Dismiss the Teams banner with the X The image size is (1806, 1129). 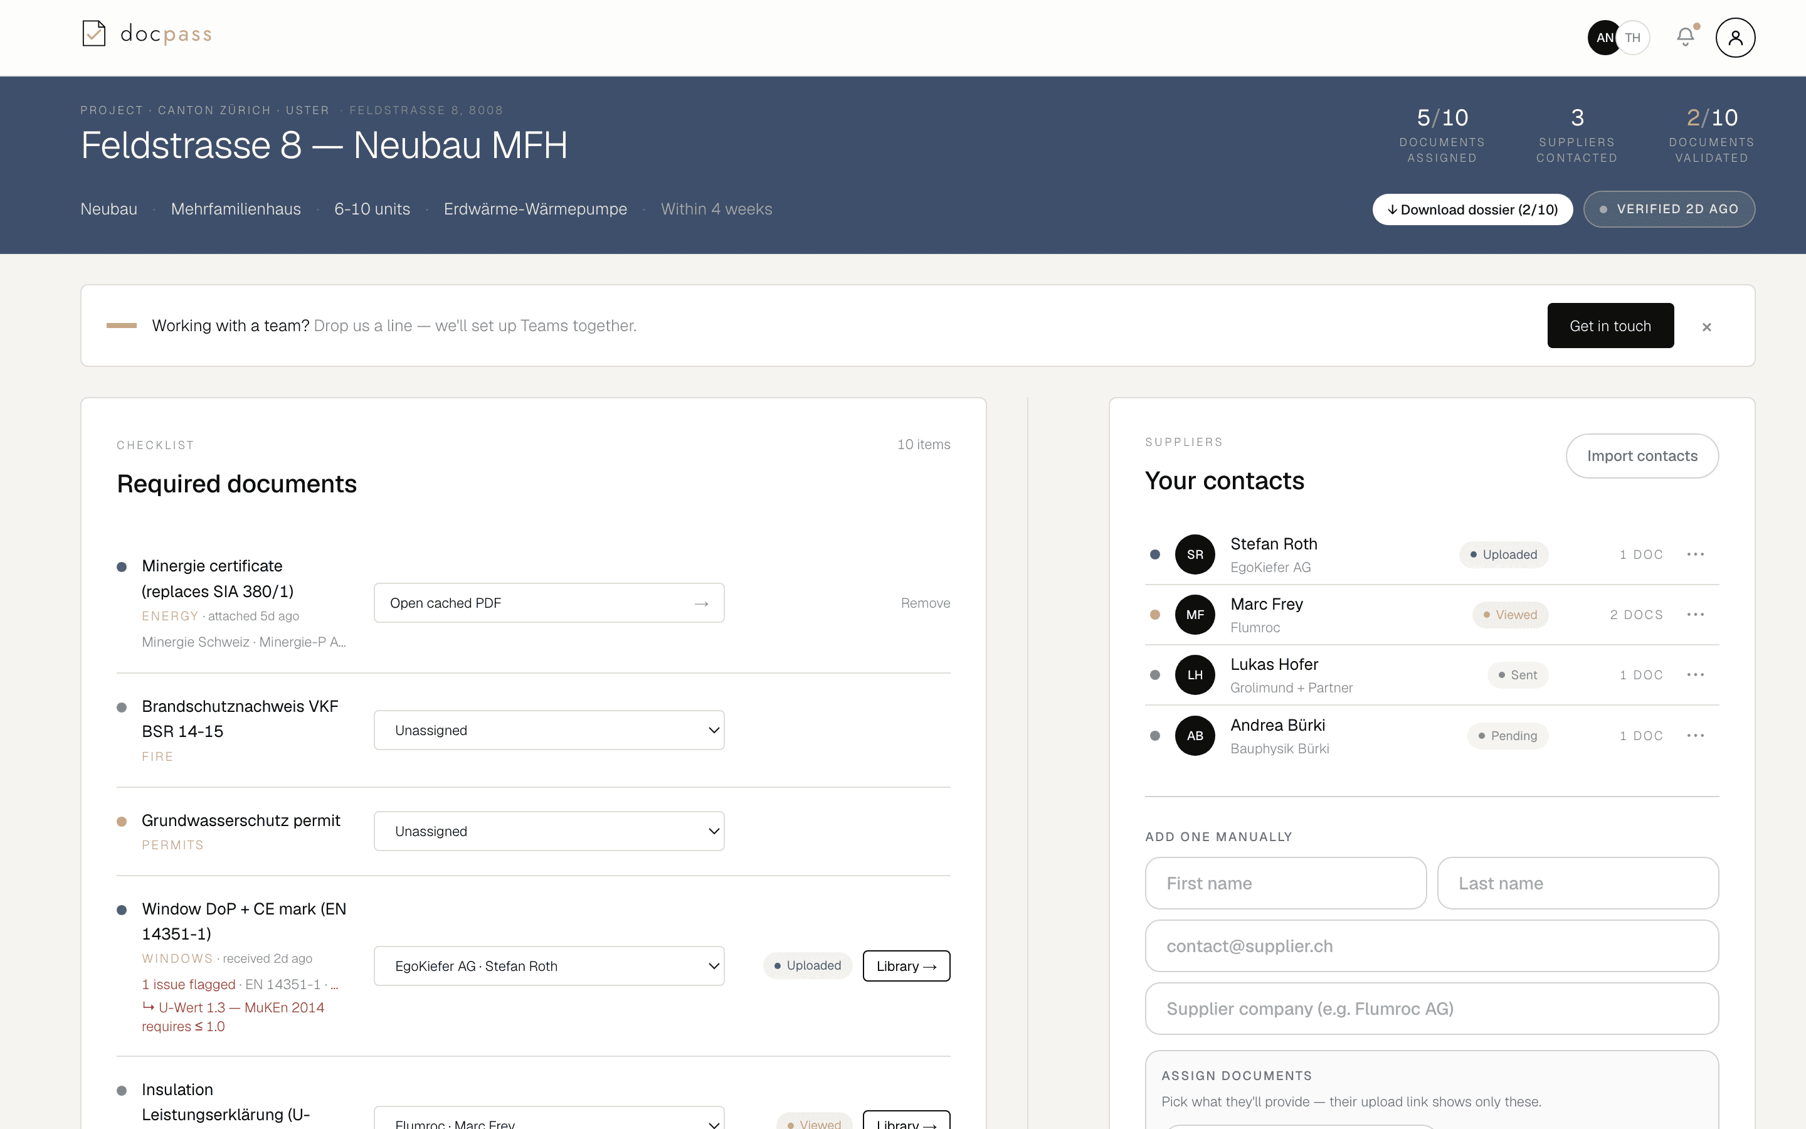[1707, 327]
